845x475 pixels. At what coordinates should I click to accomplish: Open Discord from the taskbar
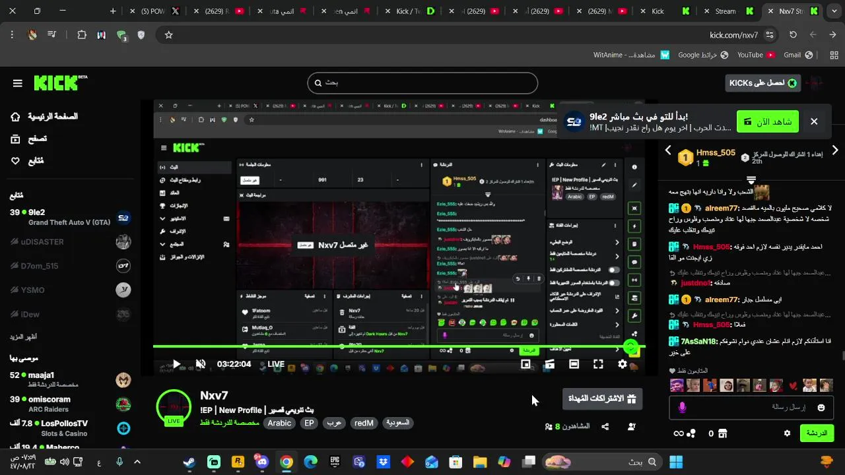click(x=262, y=462)
